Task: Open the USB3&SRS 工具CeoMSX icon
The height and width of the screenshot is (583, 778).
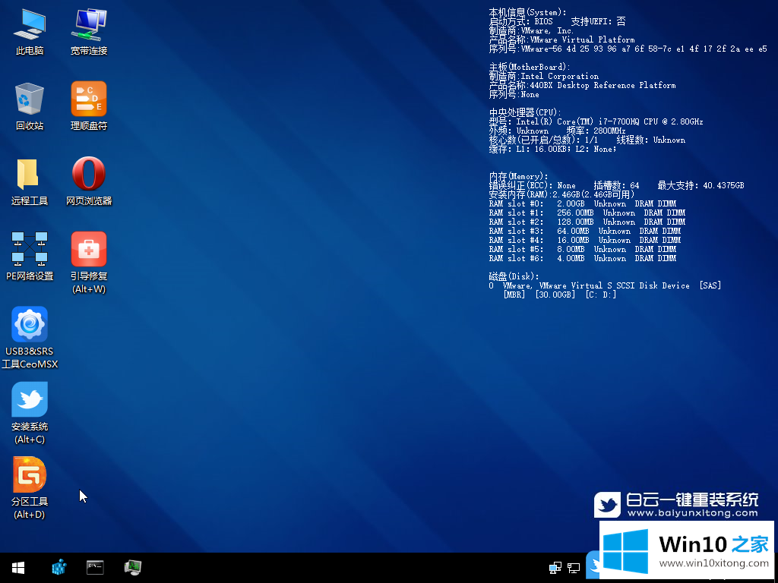Action: (30, 338)
